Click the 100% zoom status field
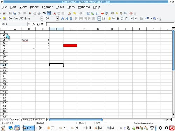The height and width of the screenshot is (131, 175). pos(80,123)
